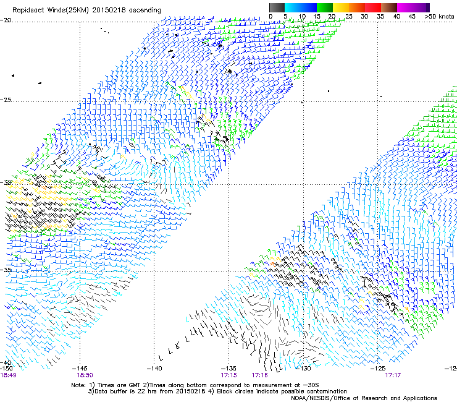Image resolution: width=457 pixels, height=402 pixels.
Task: Select the red 30-35 knots legend color
Action: (x=373, y=7)
